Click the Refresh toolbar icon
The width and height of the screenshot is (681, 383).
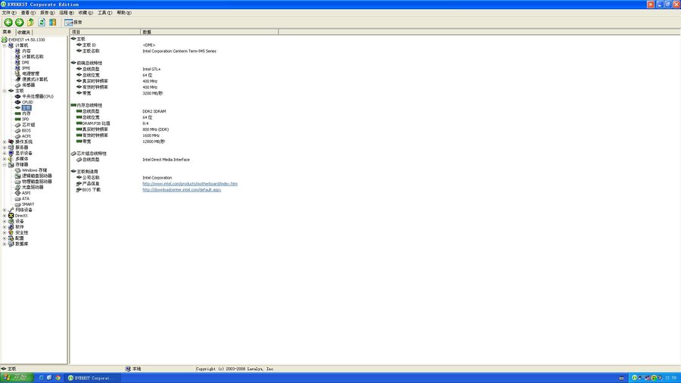[x=42, y=22]
